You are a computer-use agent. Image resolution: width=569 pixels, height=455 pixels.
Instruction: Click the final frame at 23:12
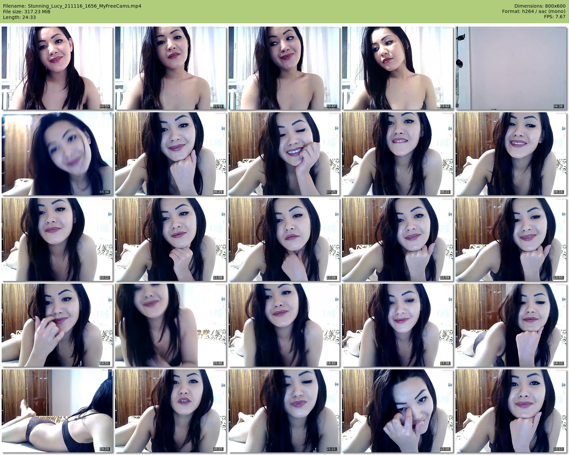point(511,411)
